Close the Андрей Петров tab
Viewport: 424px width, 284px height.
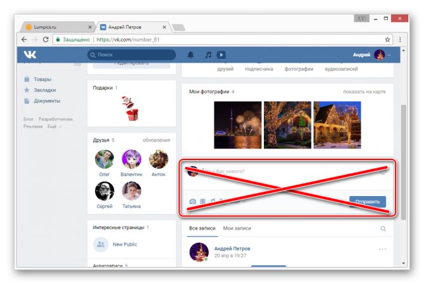164,27
